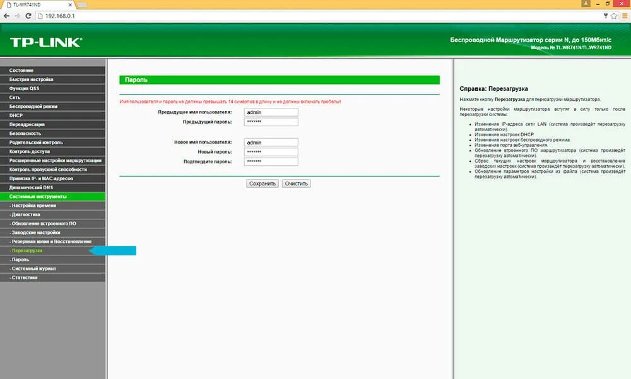
Task: Open the Chrome hamburger menu
Action: (625, 16)
